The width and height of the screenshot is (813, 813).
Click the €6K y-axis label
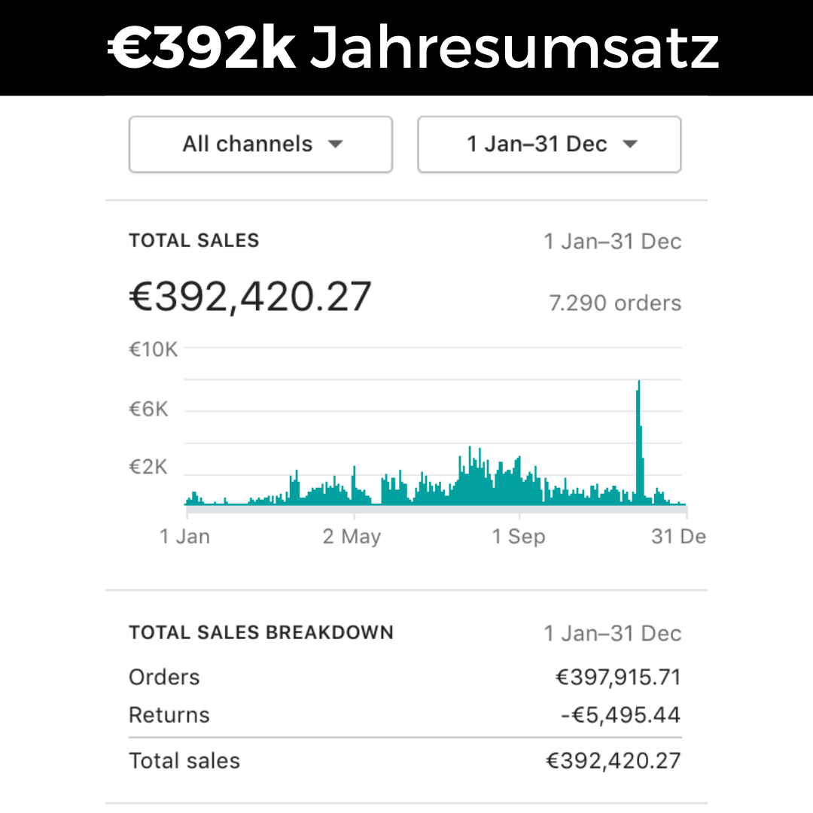coord(148,409)
